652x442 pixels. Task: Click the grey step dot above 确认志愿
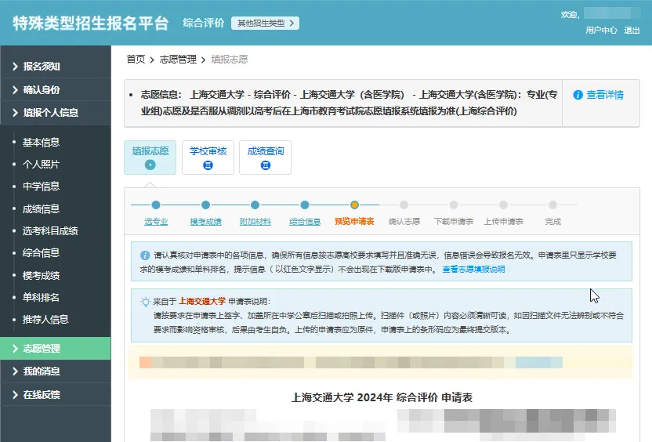coord(404,205)
